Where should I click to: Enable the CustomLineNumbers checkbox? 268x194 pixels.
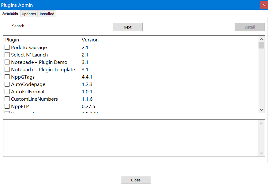pos(7,99)
